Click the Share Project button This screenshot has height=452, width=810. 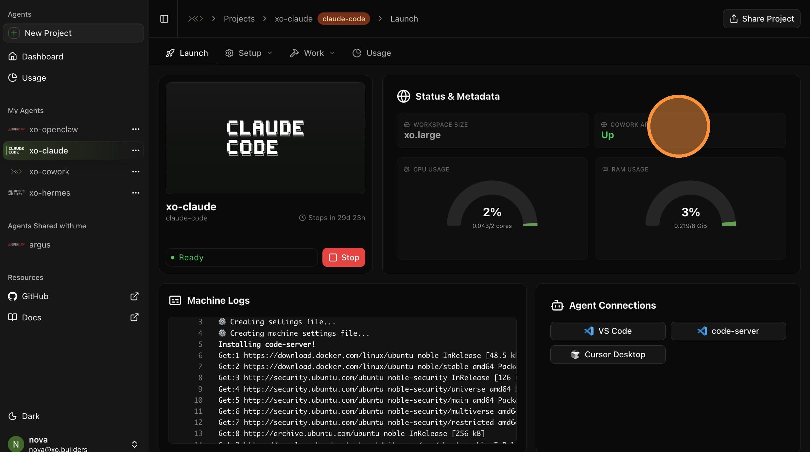point(761,19)
